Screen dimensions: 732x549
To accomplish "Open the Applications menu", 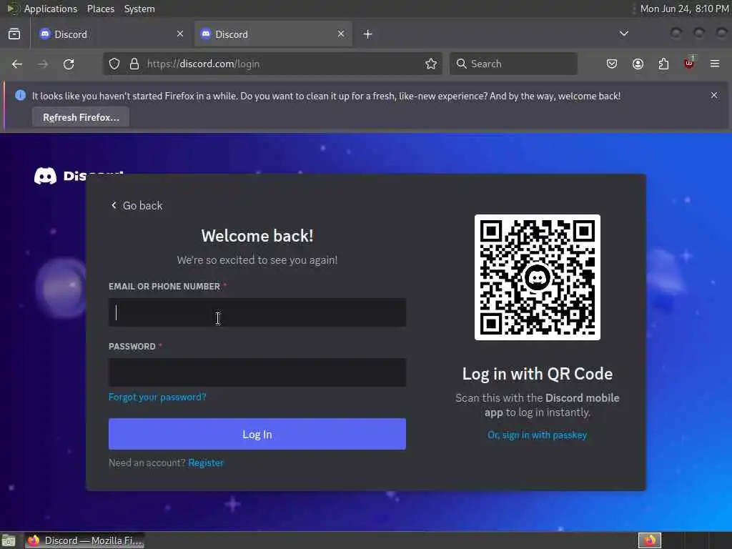I will 51,9.
